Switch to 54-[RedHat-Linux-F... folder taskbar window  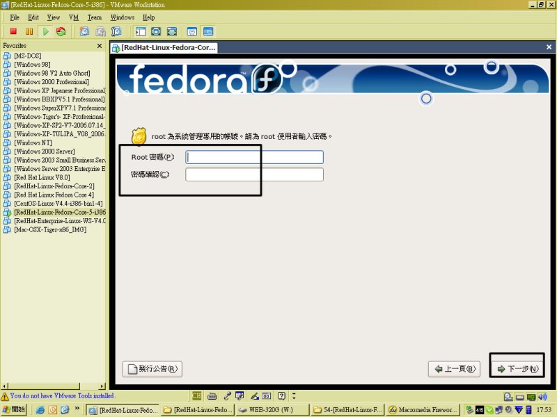(347, 410)
